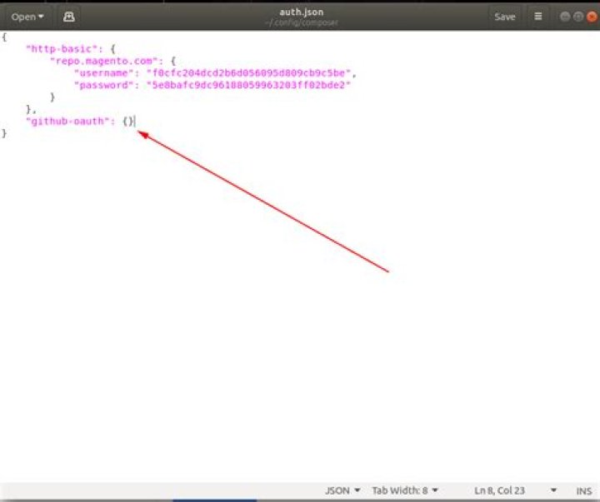Maximize the gedit window

(578, 17)
